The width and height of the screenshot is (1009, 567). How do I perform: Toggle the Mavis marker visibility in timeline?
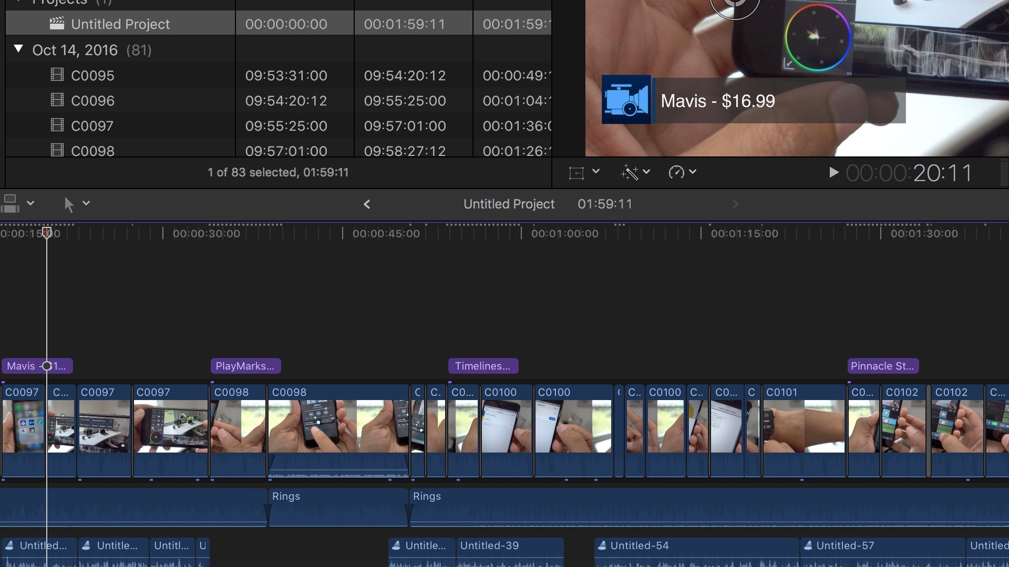tap(37, 365)
